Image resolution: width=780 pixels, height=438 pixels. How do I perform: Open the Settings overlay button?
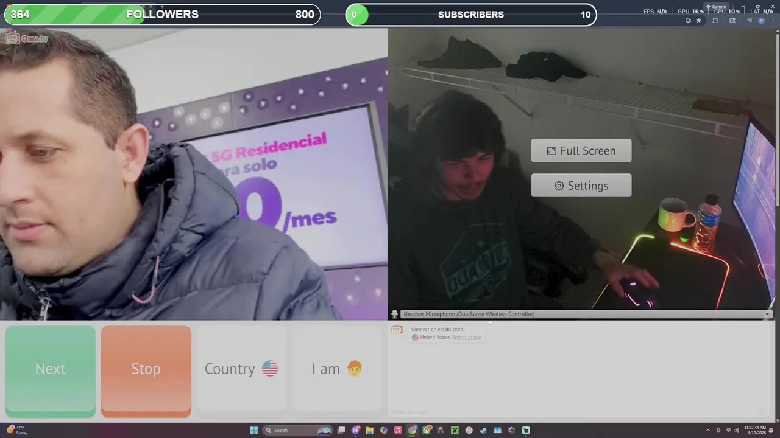click(x=581, y=186)
